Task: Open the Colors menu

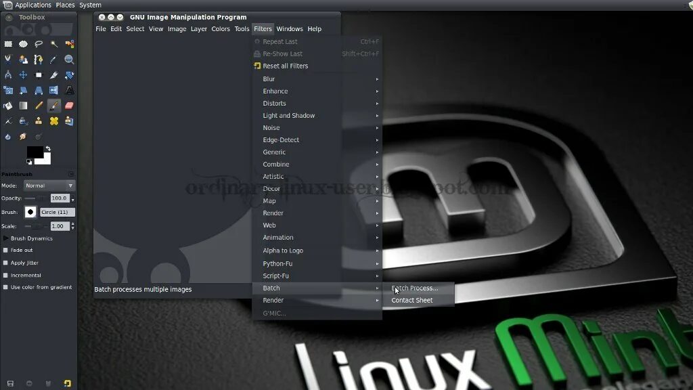Action: 221,28
